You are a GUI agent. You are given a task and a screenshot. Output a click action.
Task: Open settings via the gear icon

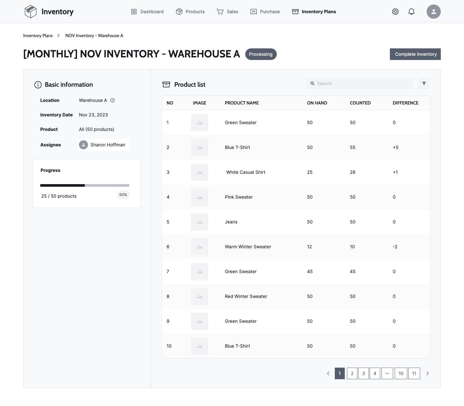[395, 12]
